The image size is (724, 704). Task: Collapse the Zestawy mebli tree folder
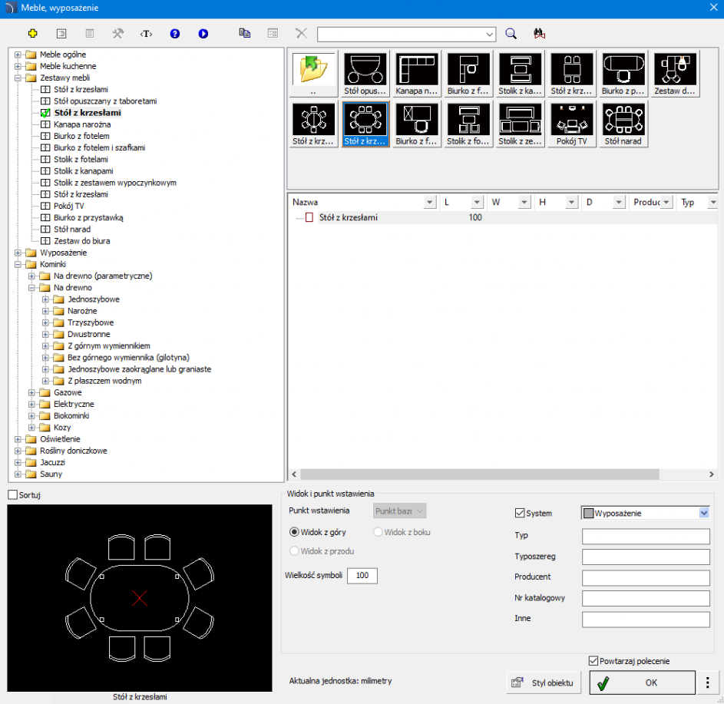[x=18, y=78]
